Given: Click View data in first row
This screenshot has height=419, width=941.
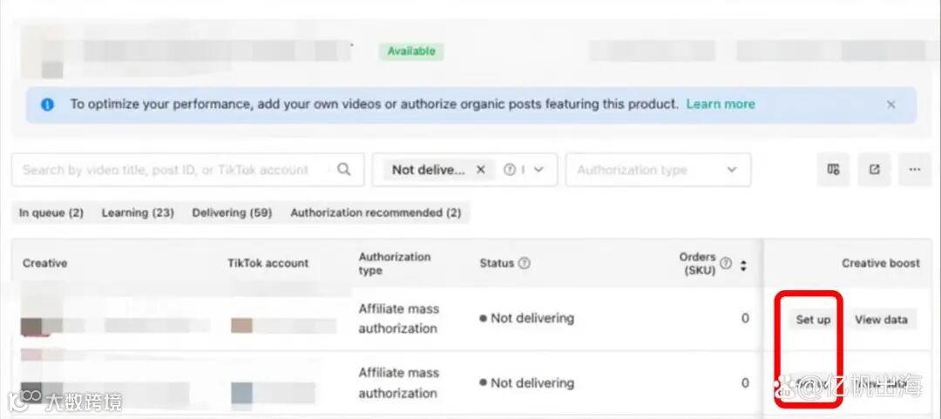Looking at the screenshot, I should (881, 320).
